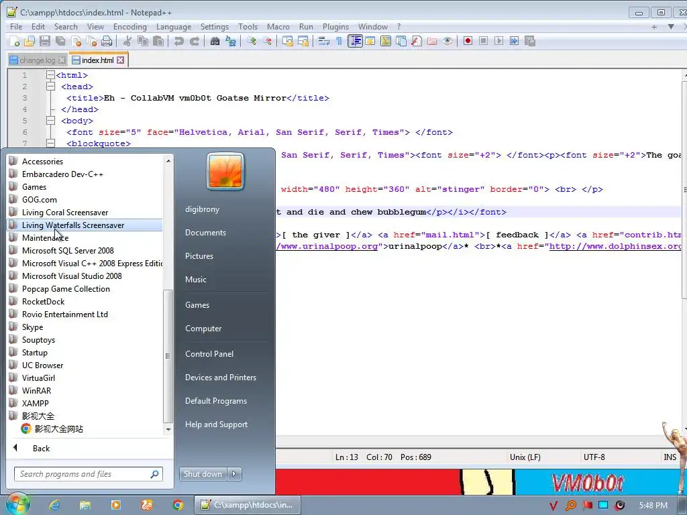The height and width of the screenshot is (515, 687).
Task: Click the Copy toolbar icon
Action: 143,41
